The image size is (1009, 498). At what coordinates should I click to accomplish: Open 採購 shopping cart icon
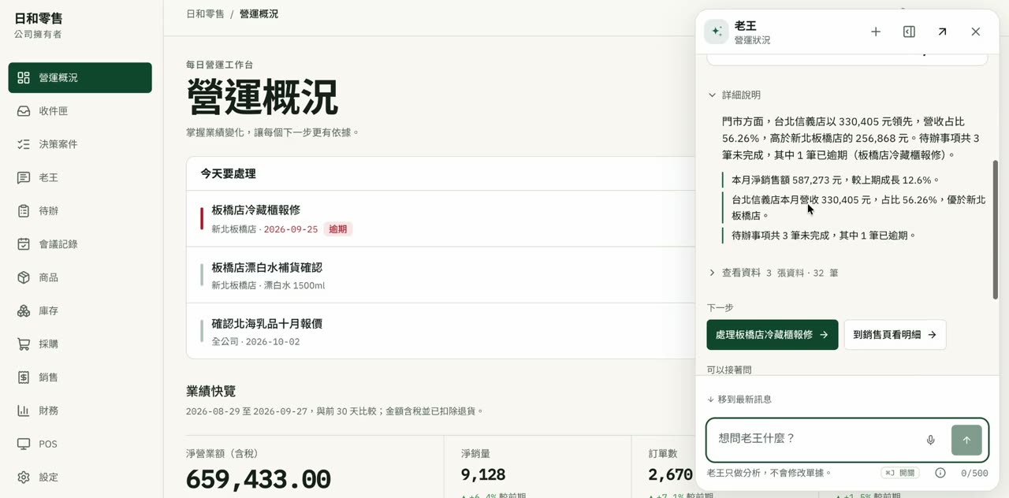click(x=24, y=344)
